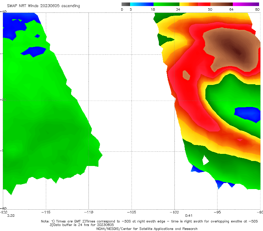The height and width of the screenshot is (231, 263).
Task: Click the green segment of the color bar
Action: click(x=166, y=4)
